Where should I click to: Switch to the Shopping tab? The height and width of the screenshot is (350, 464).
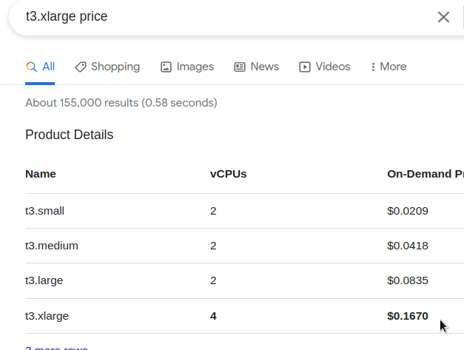point(107,67)
